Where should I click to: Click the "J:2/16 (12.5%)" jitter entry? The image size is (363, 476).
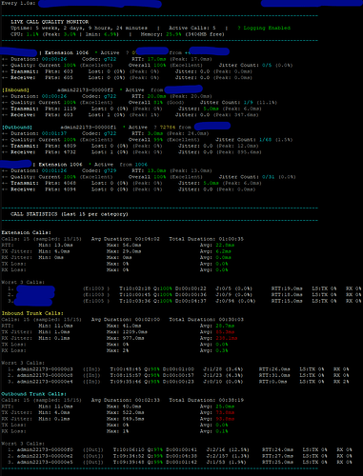coord(228,449)
